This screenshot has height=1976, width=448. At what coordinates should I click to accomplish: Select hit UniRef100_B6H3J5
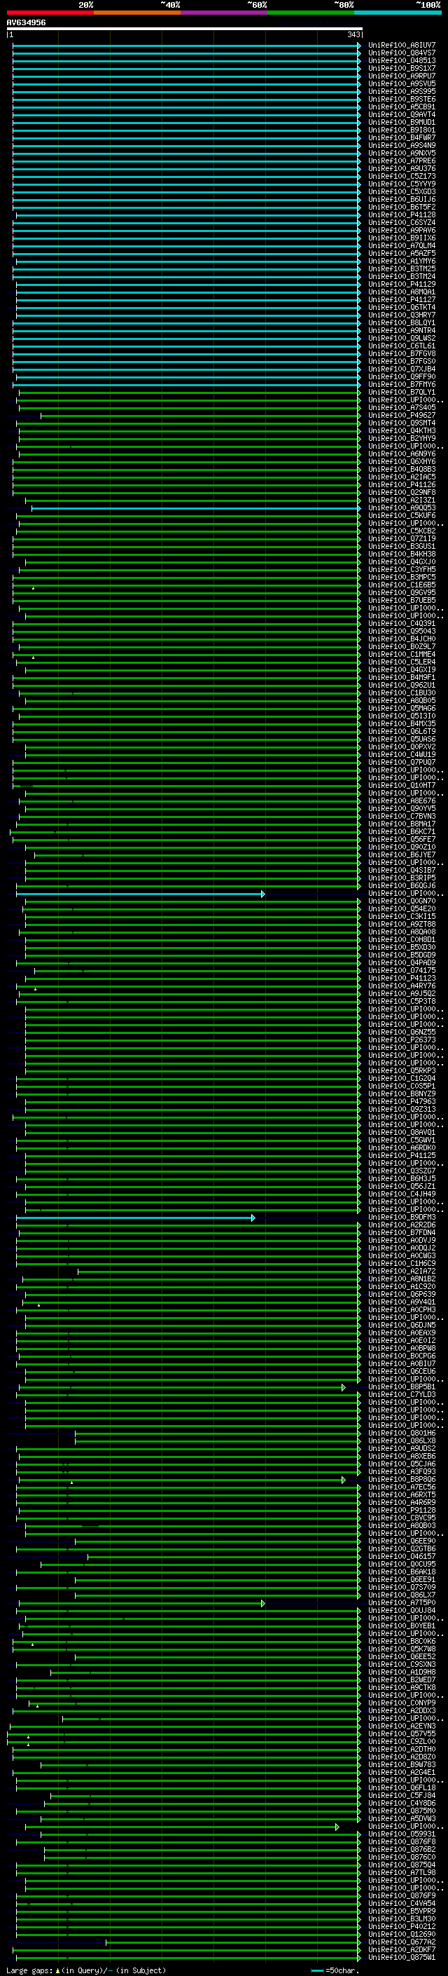402,1178
